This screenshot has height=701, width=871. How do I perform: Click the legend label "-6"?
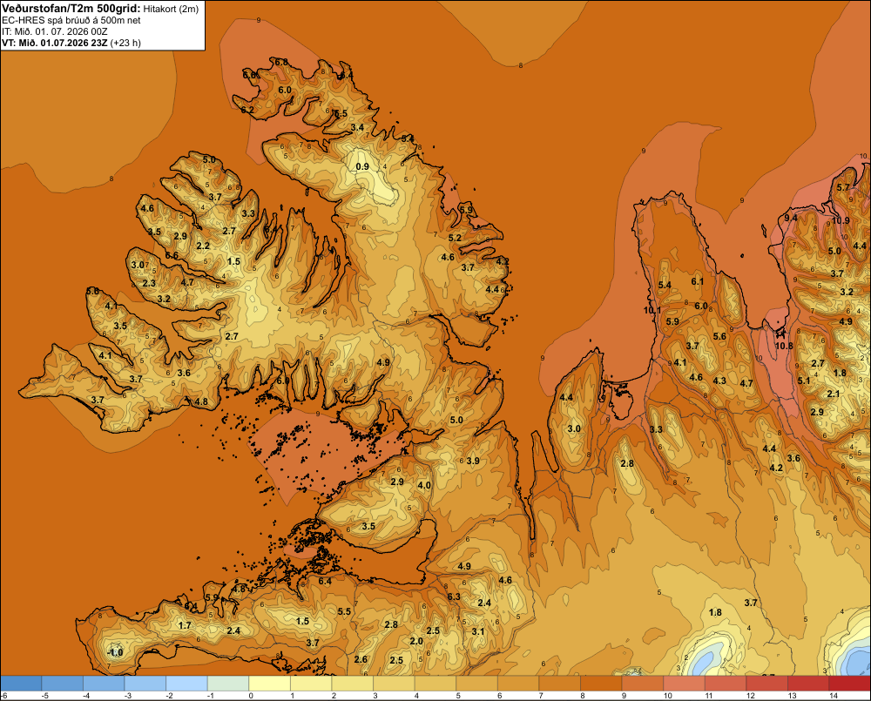point(3,696)
